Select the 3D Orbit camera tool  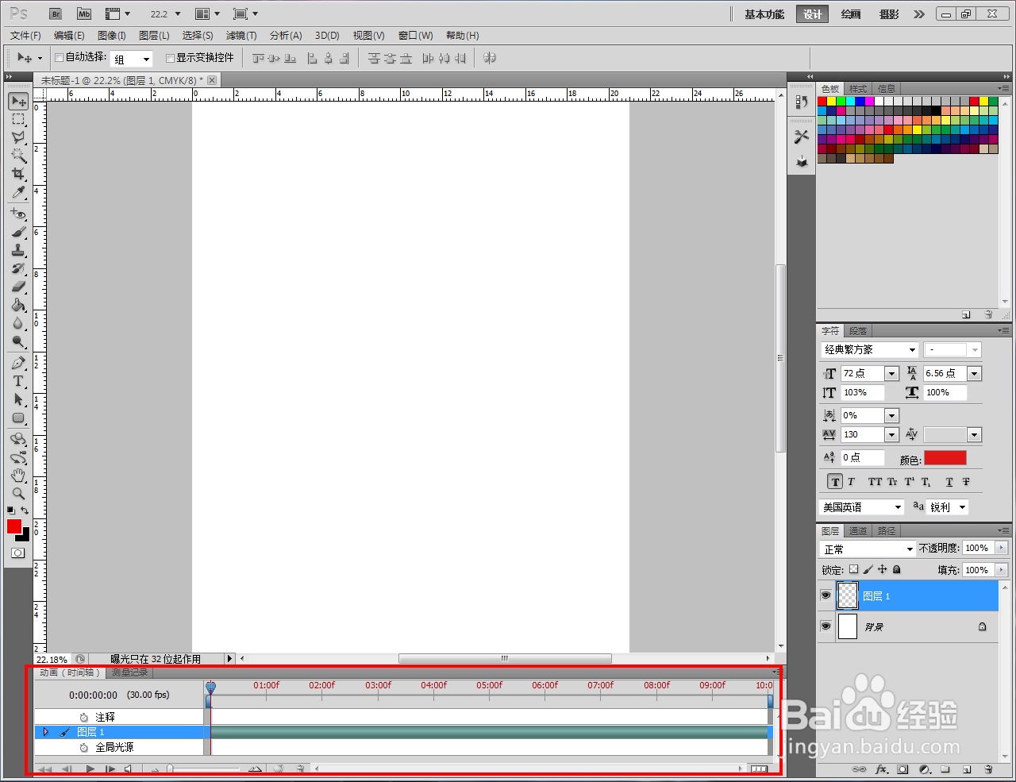[18, 458]
